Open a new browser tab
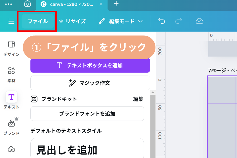This screenshot has height=158, width=237. point(116,4)
